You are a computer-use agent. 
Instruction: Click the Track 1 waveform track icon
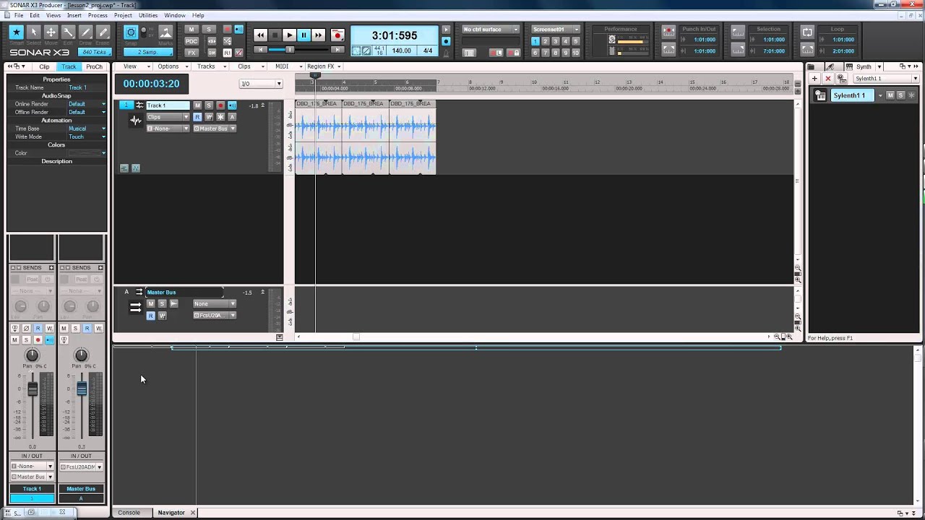pyautogui.click(x=135, y=121)
